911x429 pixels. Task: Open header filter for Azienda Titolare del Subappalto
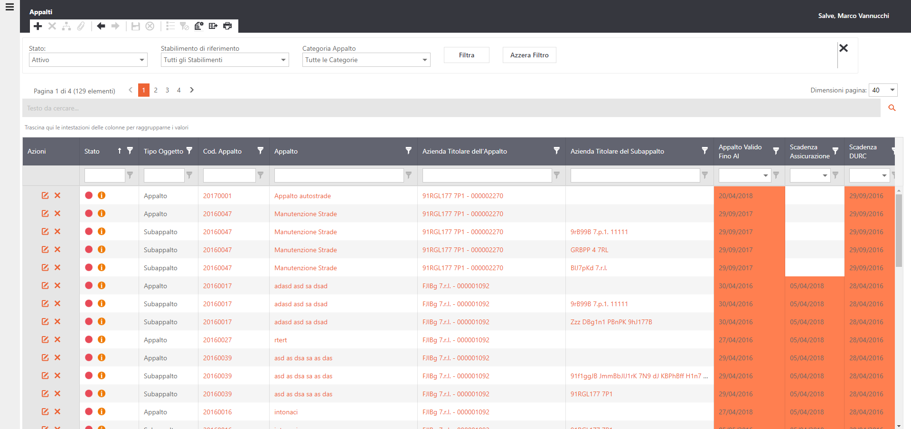tap(704, 151)
